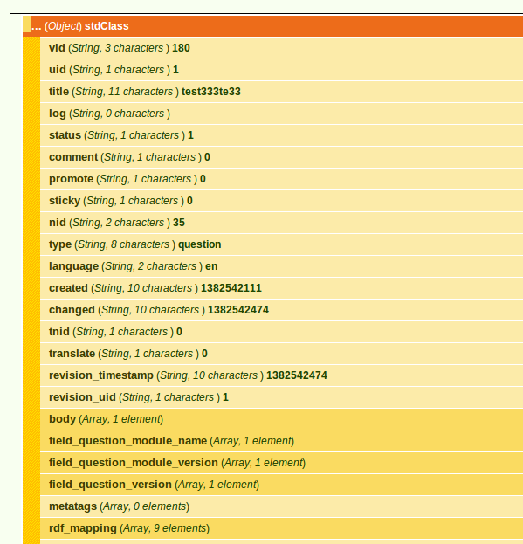Expand the body array row

(x=282, y=419)
